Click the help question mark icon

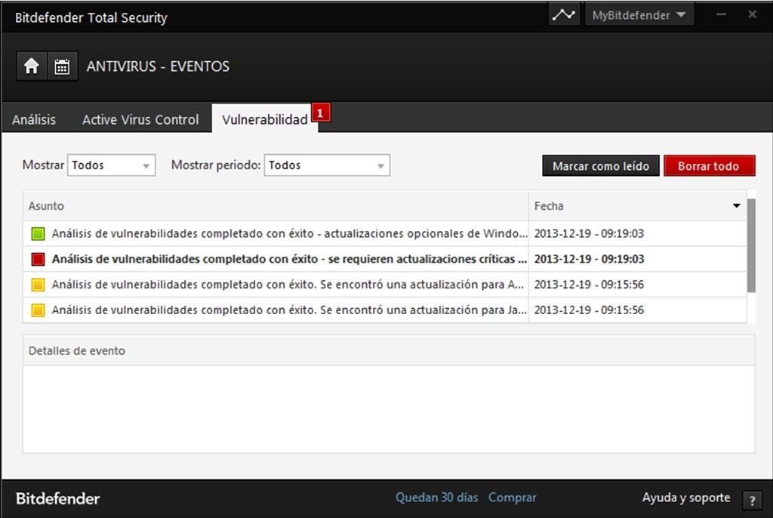pyautogui.click(x=752, y=501)
